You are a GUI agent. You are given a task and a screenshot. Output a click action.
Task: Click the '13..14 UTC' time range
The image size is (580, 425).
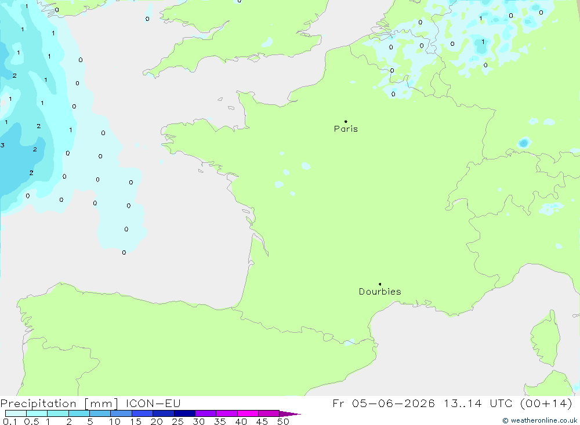[x=478, y=403]
